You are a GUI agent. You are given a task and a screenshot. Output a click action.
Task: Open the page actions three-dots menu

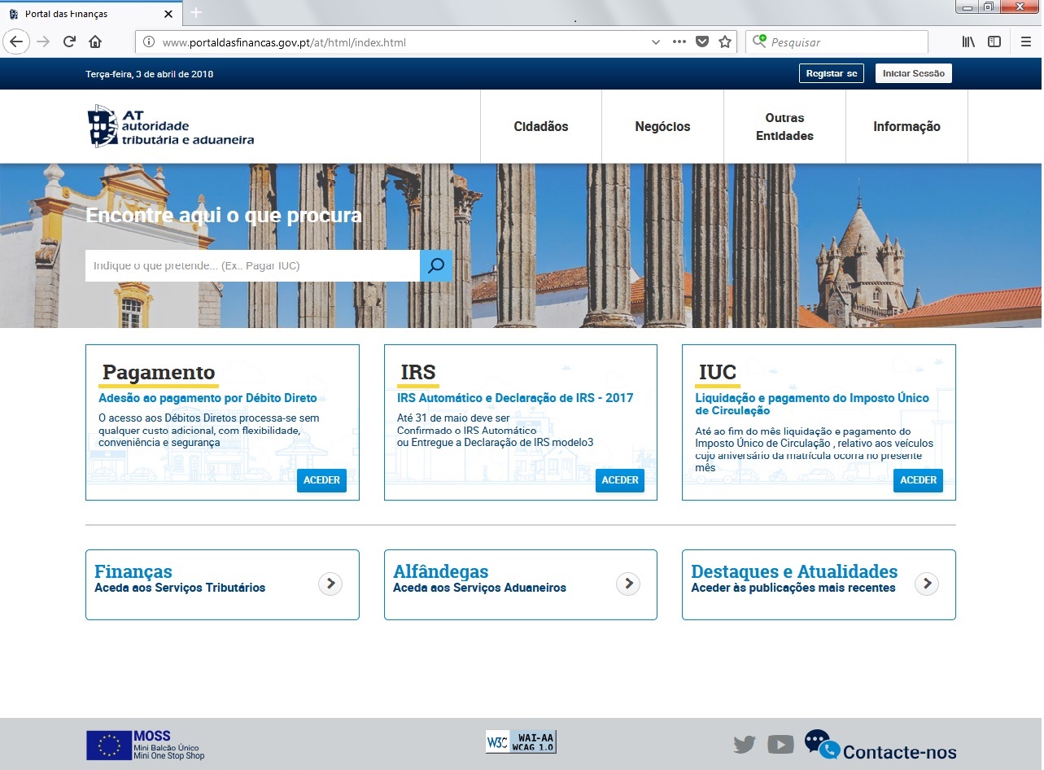(x=679, y=42)
